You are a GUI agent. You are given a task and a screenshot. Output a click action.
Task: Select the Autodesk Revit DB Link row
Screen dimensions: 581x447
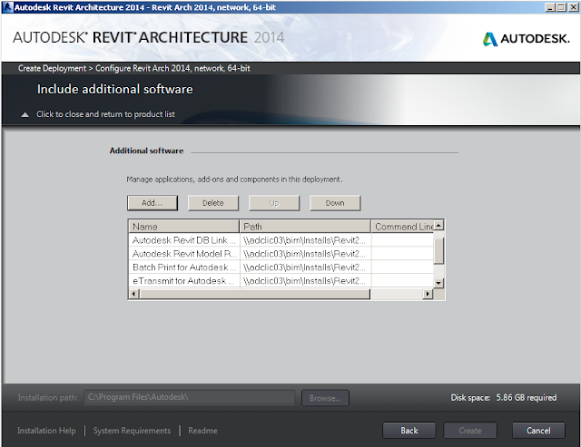pyautogui.click(x=281, y=240)
